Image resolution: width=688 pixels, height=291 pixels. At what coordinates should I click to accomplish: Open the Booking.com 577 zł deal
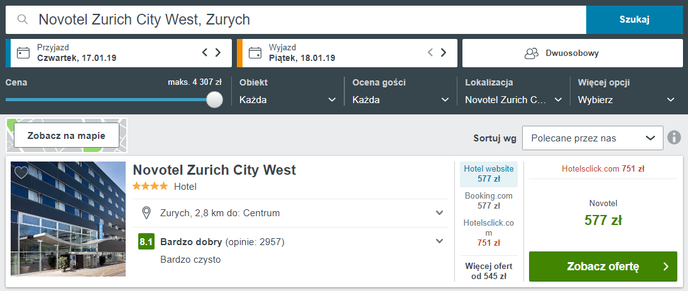(x=489, y=200)
